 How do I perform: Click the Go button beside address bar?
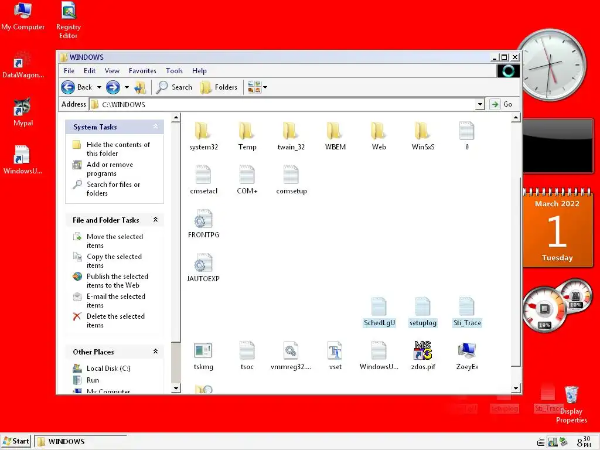pos(501,104)
